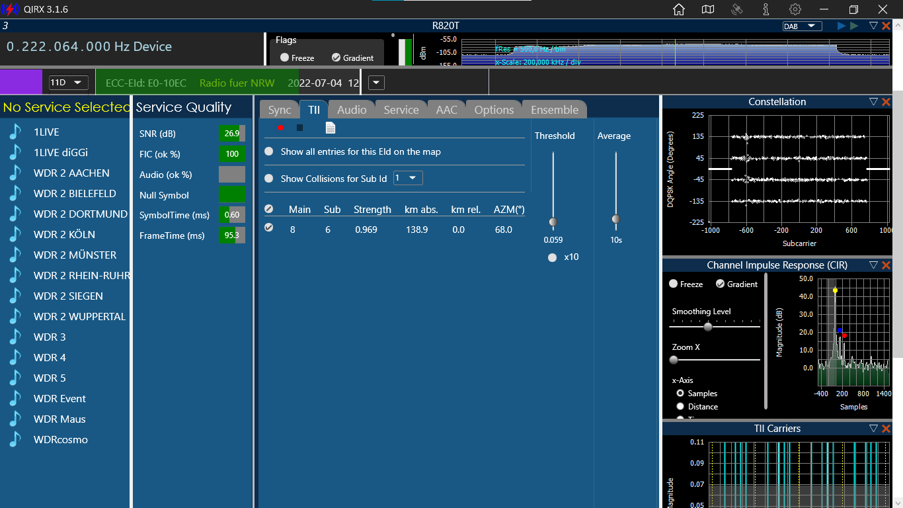903x508 pixels.
Task: Enable Show all entries on the map
Action: tap(269, 151)
